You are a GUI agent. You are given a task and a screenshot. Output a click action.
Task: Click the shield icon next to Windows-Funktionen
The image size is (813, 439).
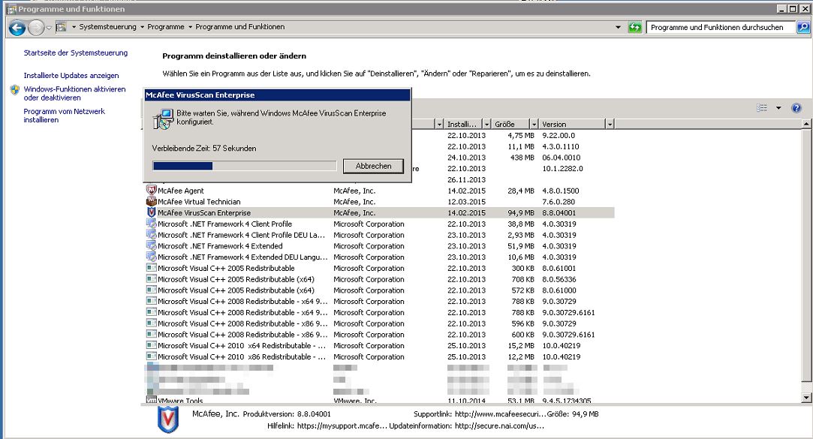point(14,89)
